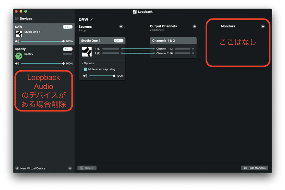Click source 1 (L) connector dot

click(x=122, y=49)
